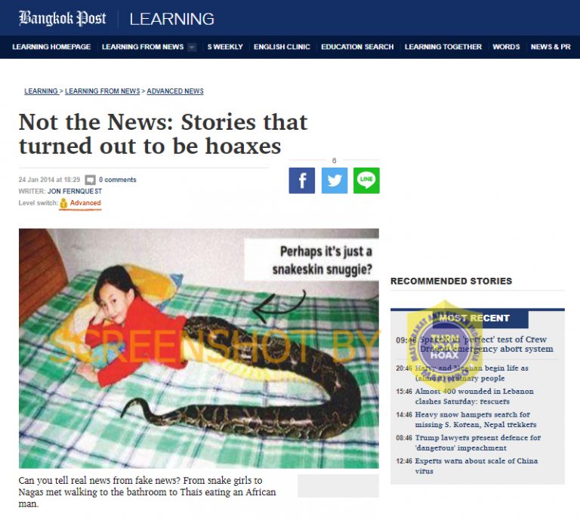
Task: Open writer Jon Fernquest's link
Action: pyautogui.click(x=75, y=191)
